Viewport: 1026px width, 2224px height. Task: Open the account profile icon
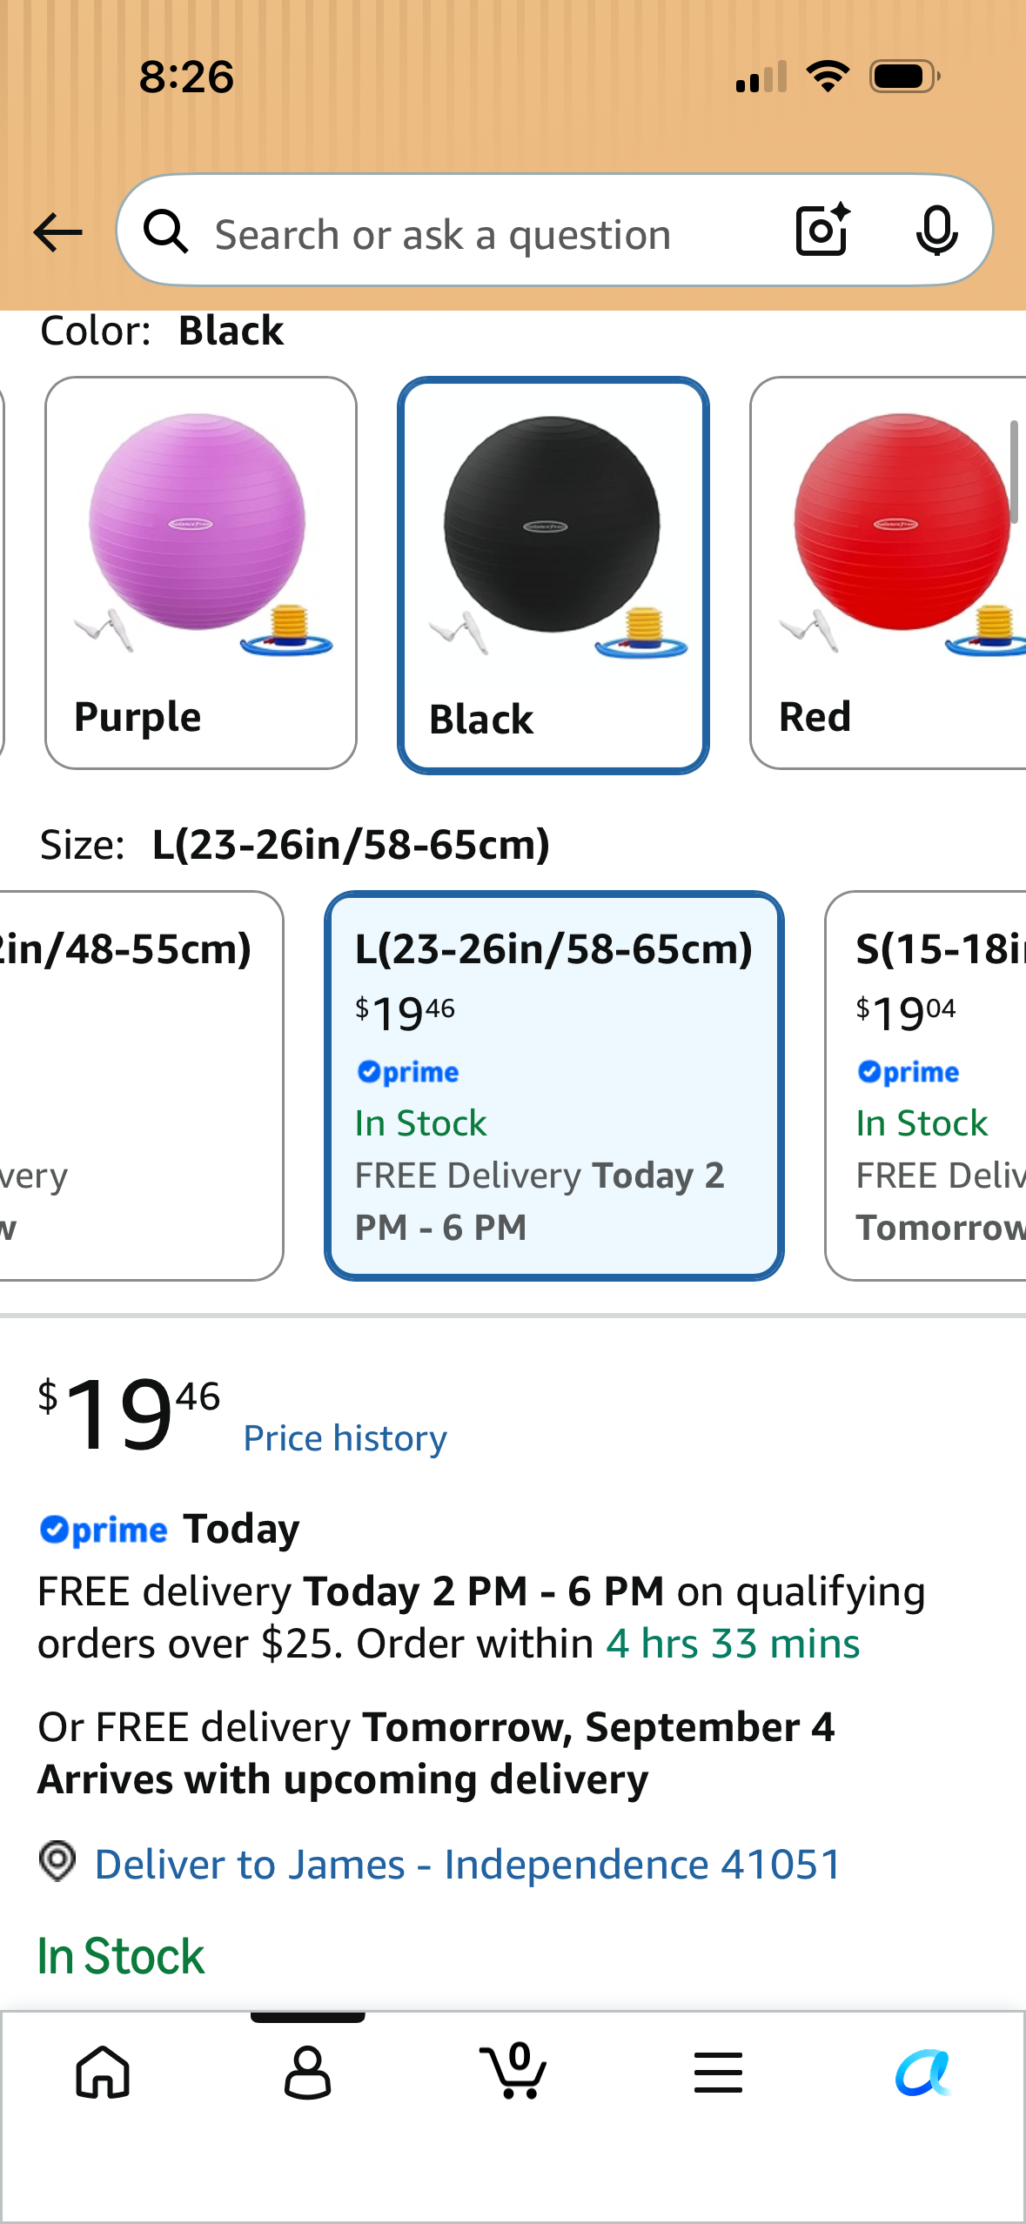(x=308, y=2072)
